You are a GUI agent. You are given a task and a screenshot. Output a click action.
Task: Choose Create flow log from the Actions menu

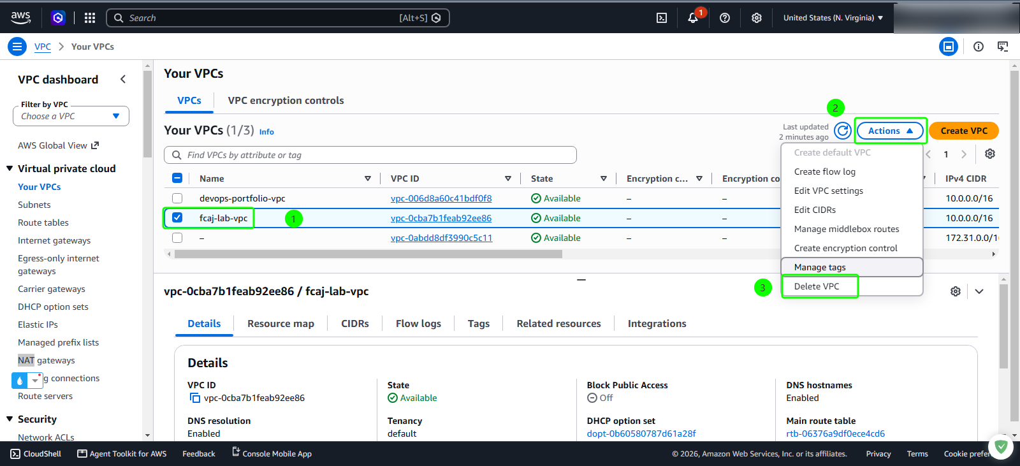[825, 171]
